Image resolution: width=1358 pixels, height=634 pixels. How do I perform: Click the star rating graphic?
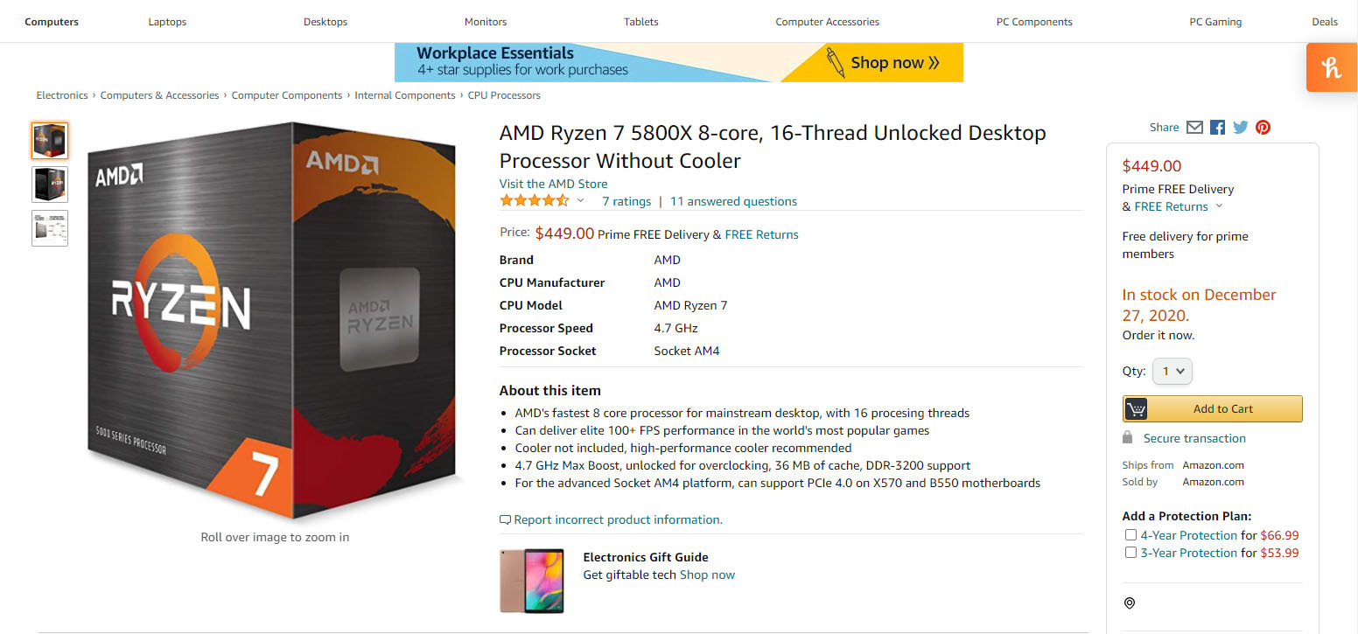point(534,201)
